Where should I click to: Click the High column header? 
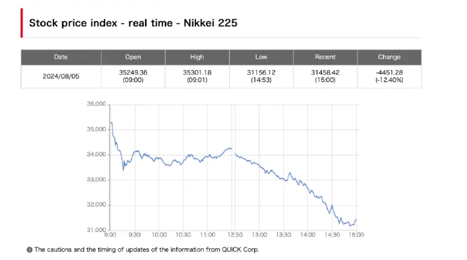pos(197,57)
